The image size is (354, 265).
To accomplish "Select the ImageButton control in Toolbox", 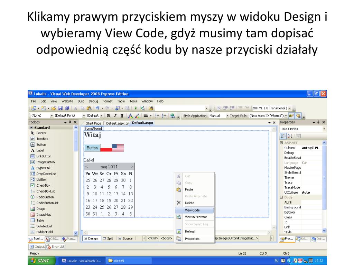I will point(45,162).
